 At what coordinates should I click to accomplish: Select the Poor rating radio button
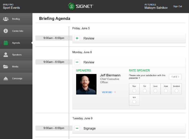(x=134, y=91)
